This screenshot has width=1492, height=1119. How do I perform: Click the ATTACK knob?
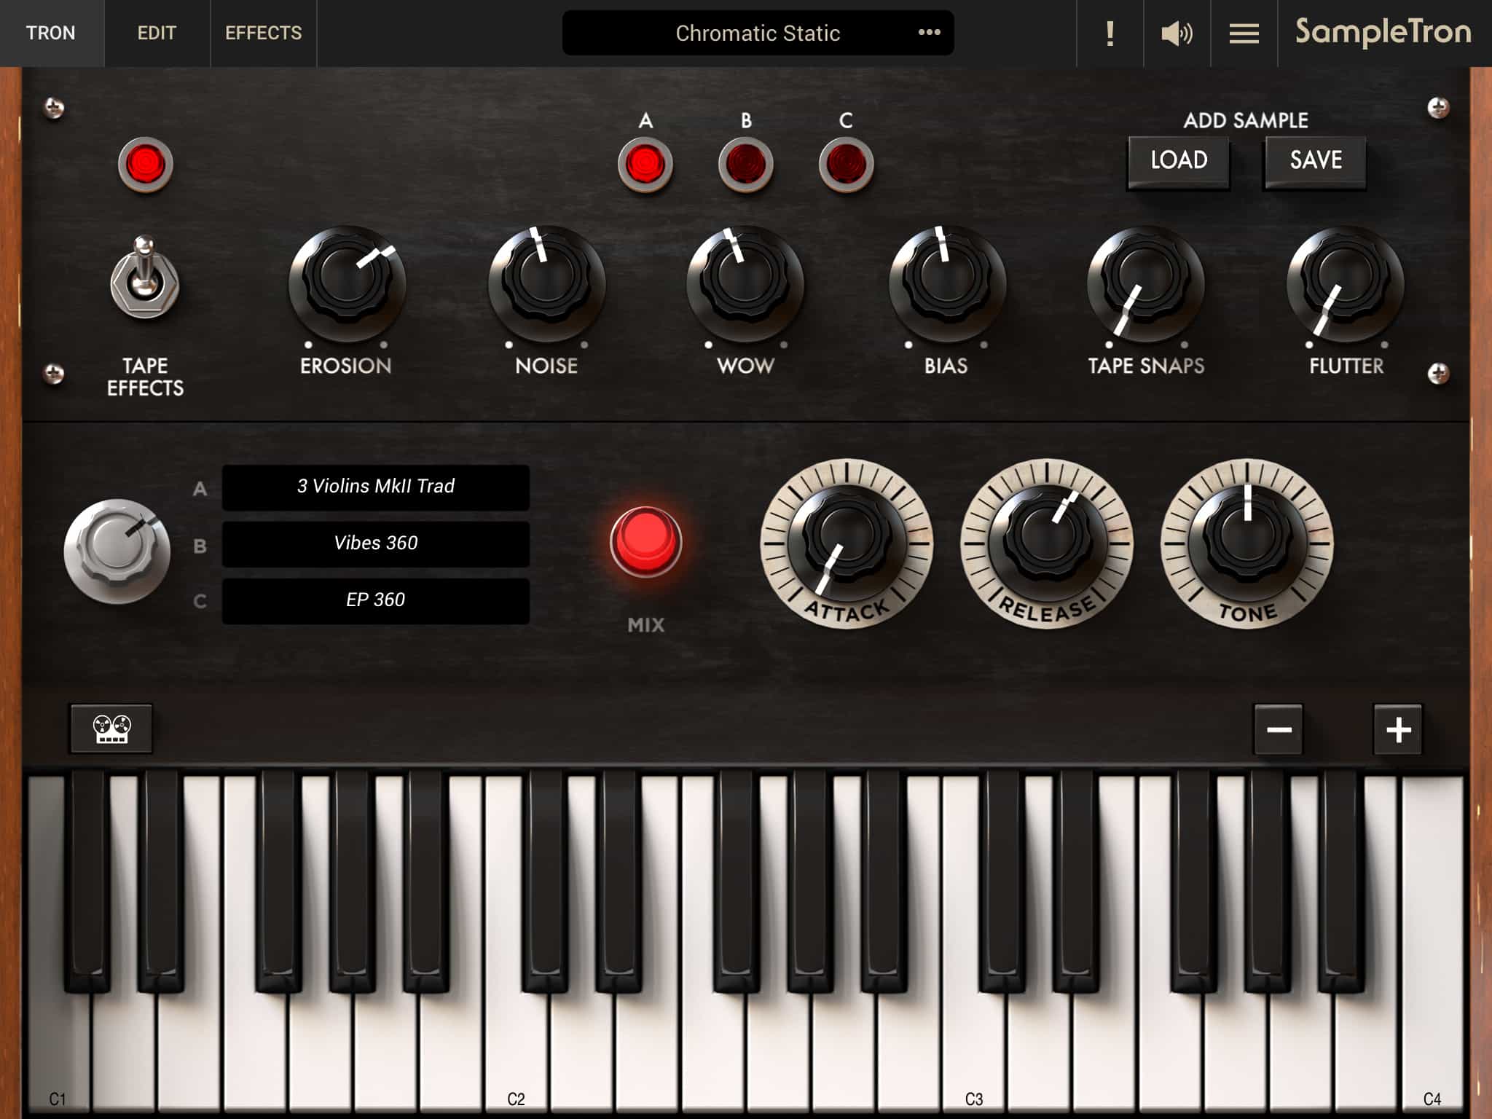(x=847, y=543)
